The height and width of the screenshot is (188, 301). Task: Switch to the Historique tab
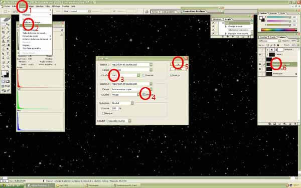click(x=217, y=19)
